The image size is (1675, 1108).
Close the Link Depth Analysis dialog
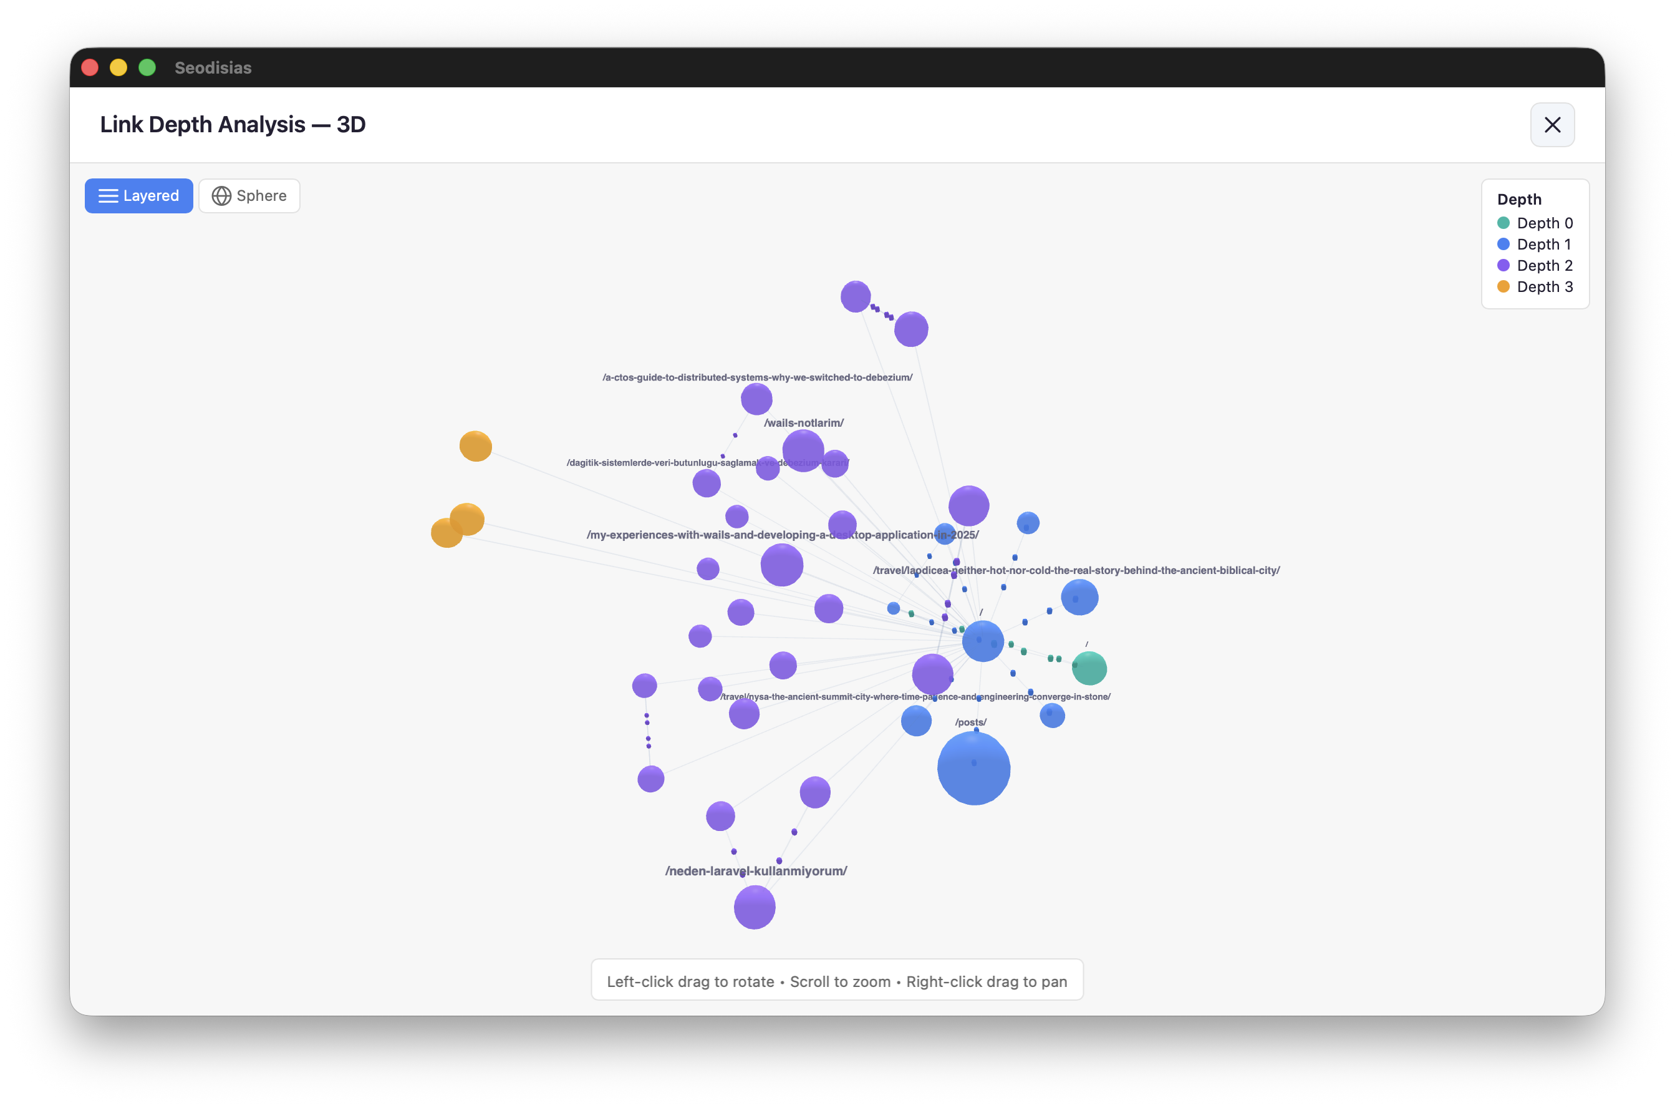pos(1552,125)
